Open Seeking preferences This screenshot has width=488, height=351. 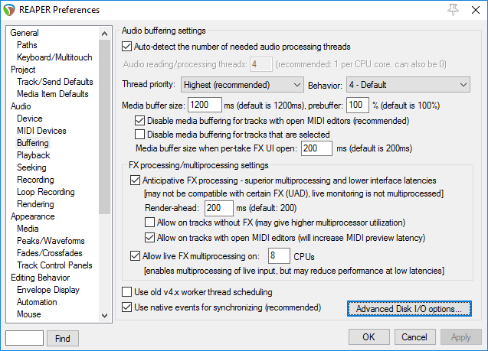click(x=31, y=167)
